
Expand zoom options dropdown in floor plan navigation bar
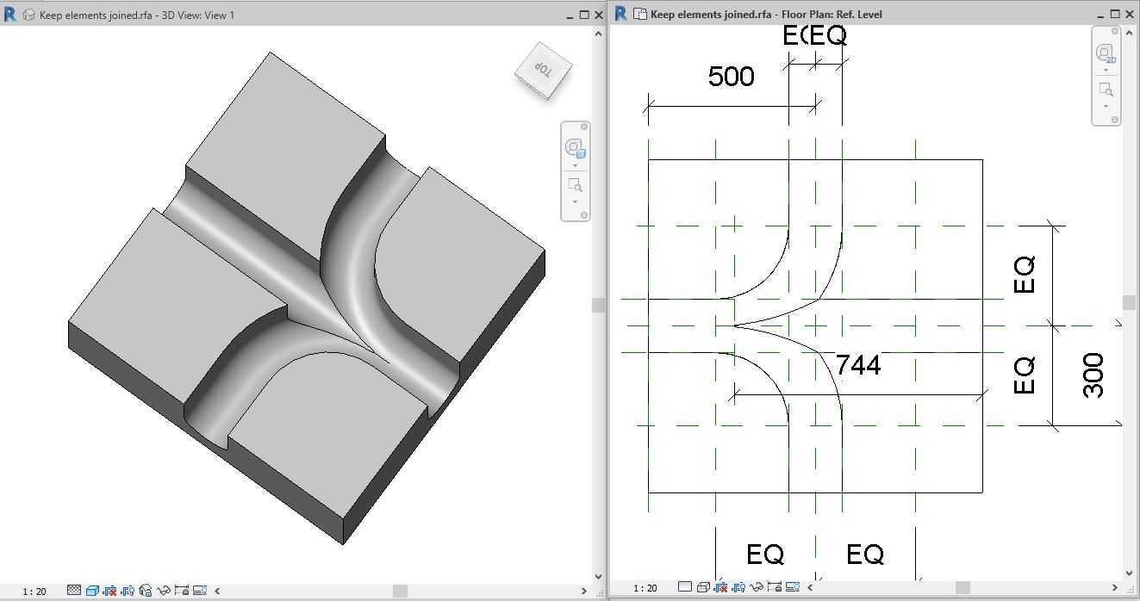(1106, 107)
